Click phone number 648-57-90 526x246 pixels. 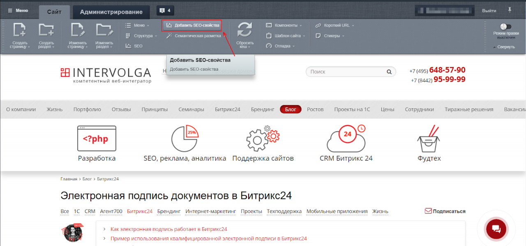pos(447,70)
